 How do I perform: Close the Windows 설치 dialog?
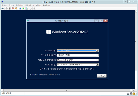[105, 21]
